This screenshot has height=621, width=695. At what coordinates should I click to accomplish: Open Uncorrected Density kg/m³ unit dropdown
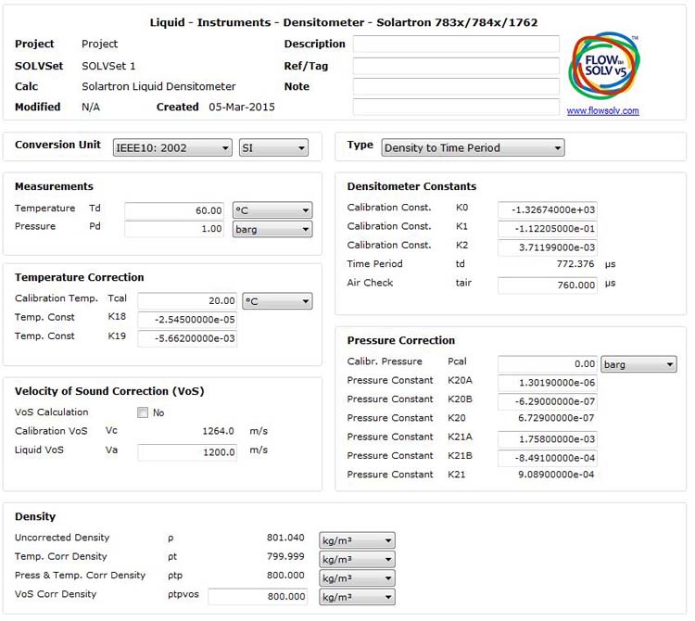click(x=358, y=540)
